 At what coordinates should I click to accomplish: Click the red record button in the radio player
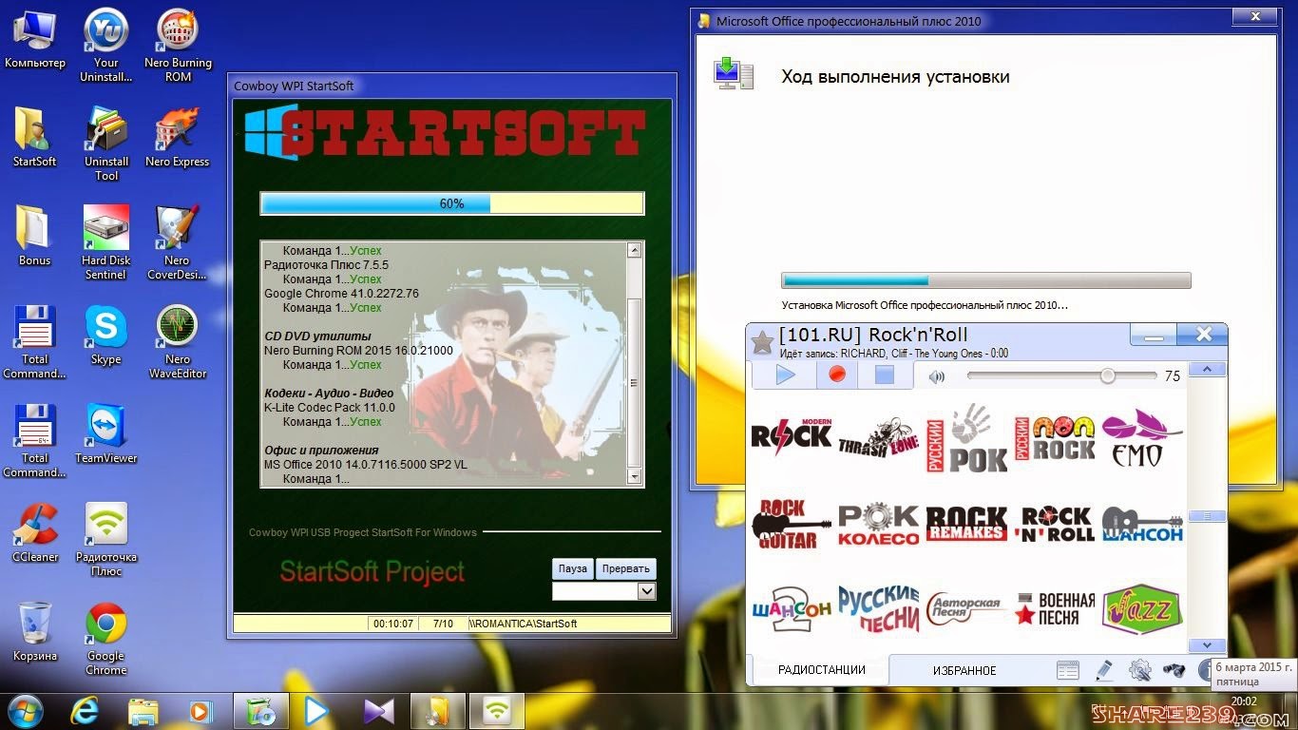tap(837, 375)
